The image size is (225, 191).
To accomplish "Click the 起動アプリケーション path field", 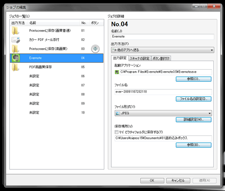I will 166,72.
